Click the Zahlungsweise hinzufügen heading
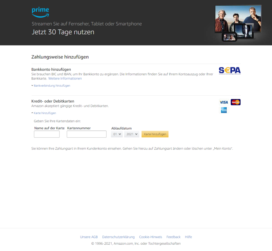 click(x=60, y=57)
